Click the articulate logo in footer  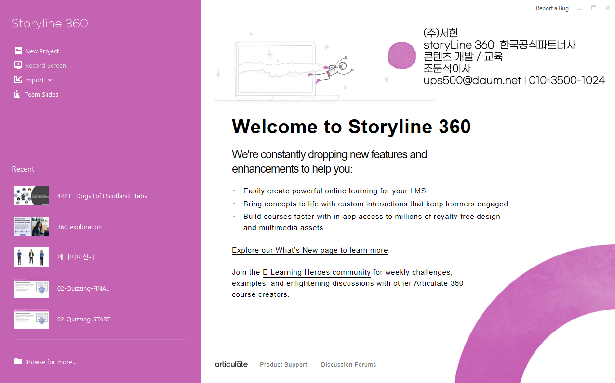(231, 364)
